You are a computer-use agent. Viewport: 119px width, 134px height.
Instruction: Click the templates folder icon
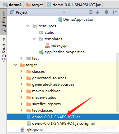[x=41, y=39]
